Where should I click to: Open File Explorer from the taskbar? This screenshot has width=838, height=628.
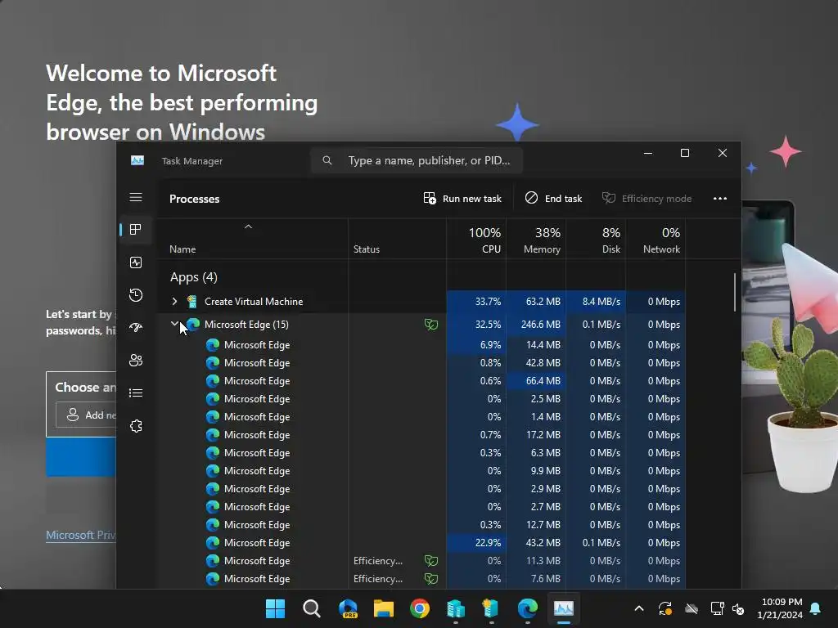384,608
